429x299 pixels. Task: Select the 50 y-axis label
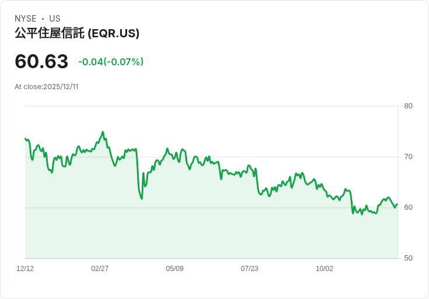pyautogui.click(x=409, y=258)
